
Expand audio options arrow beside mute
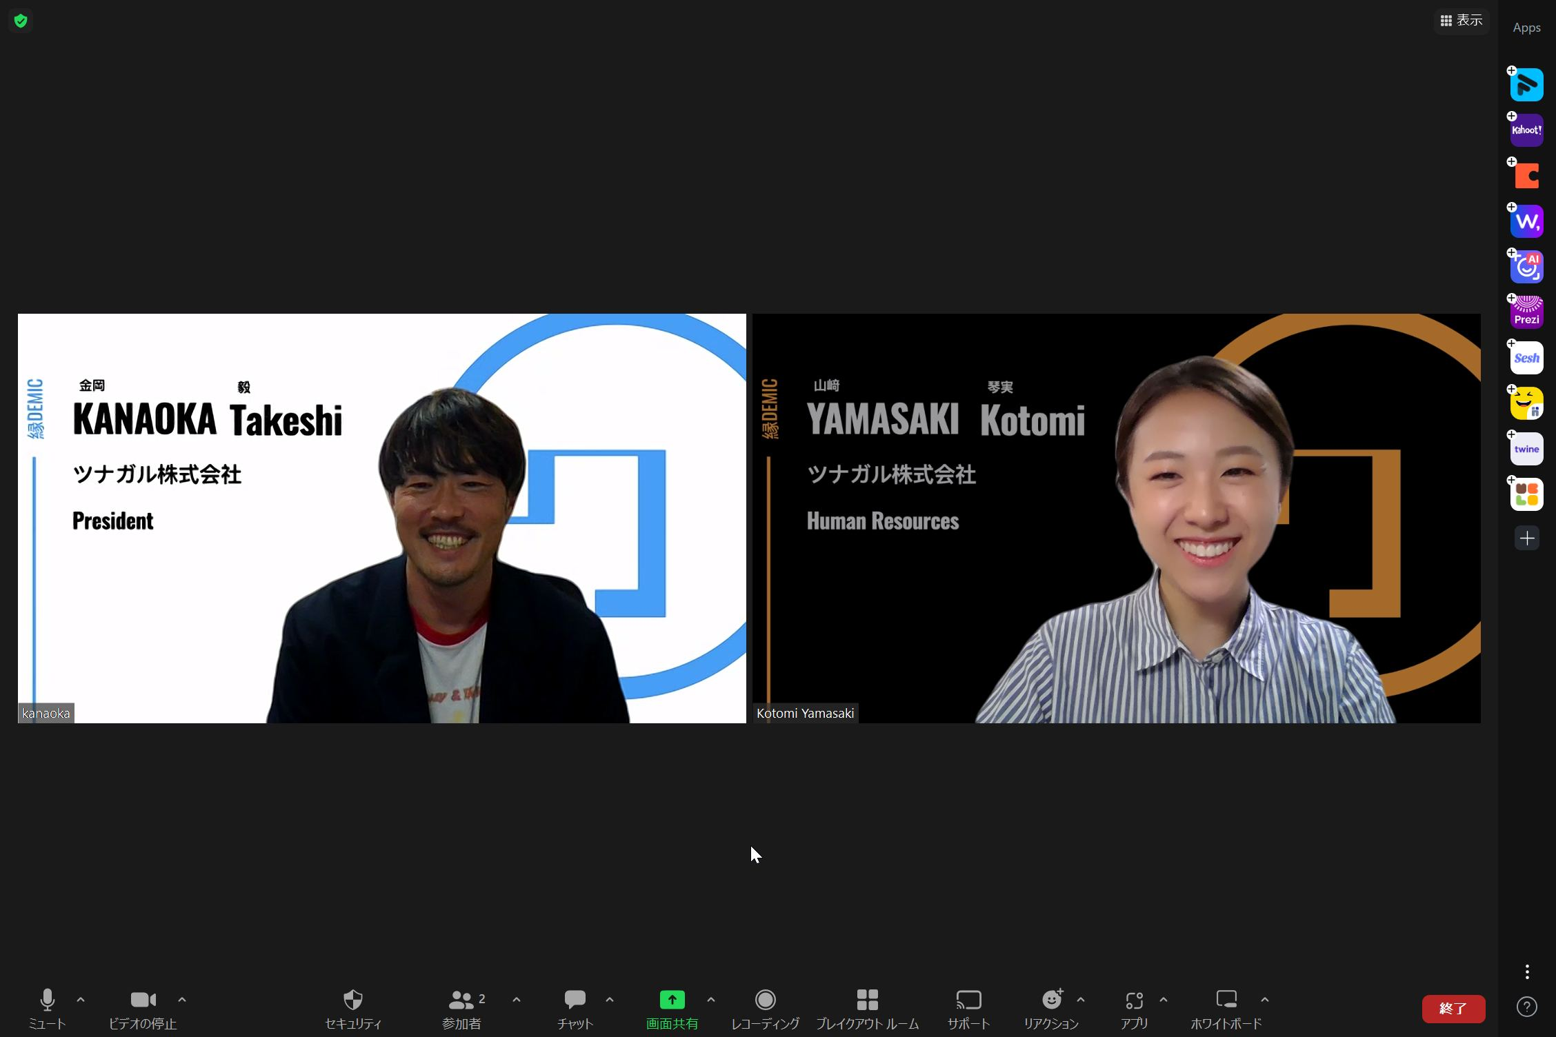81,999
